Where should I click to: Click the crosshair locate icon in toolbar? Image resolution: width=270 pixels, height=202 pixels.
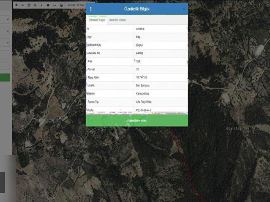point(35,5)
